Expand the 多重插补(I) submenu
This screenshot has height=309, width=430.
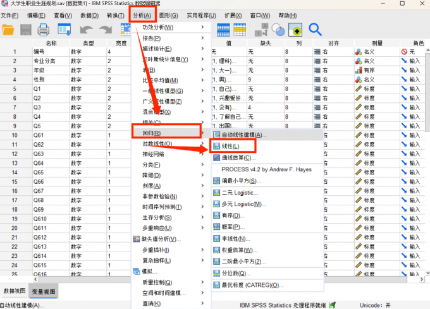171,250
